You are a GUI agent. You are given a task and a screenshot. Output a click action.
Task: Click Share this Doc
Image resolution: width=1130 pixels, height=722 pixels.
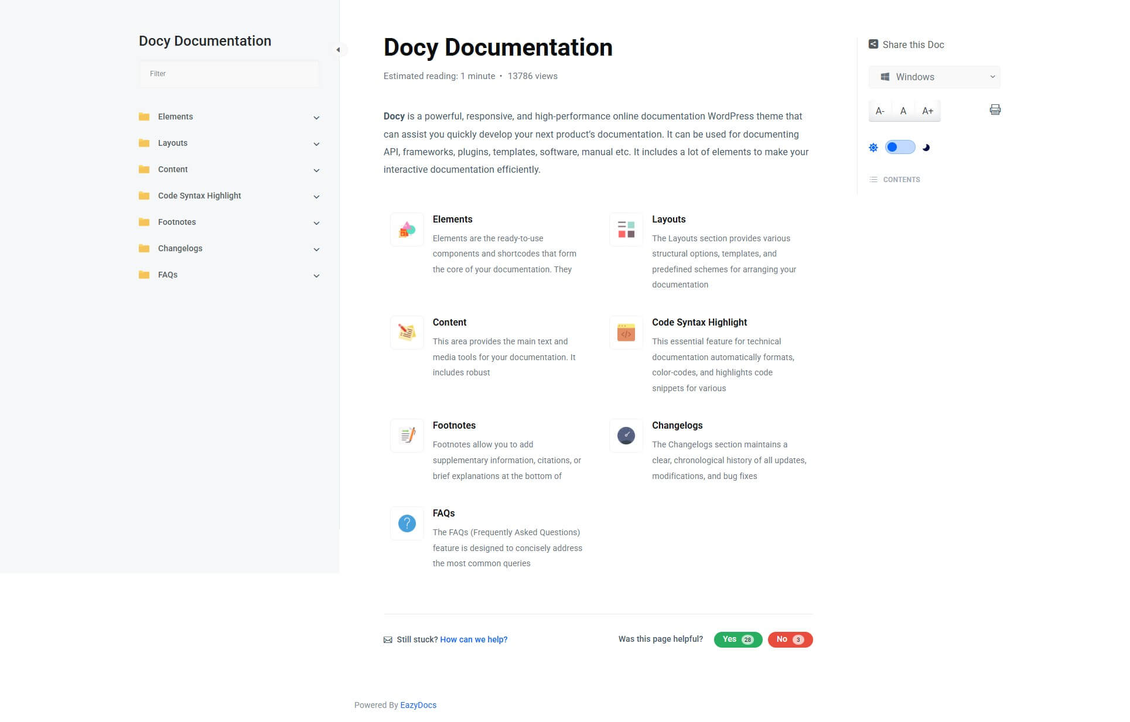(913, 45)
